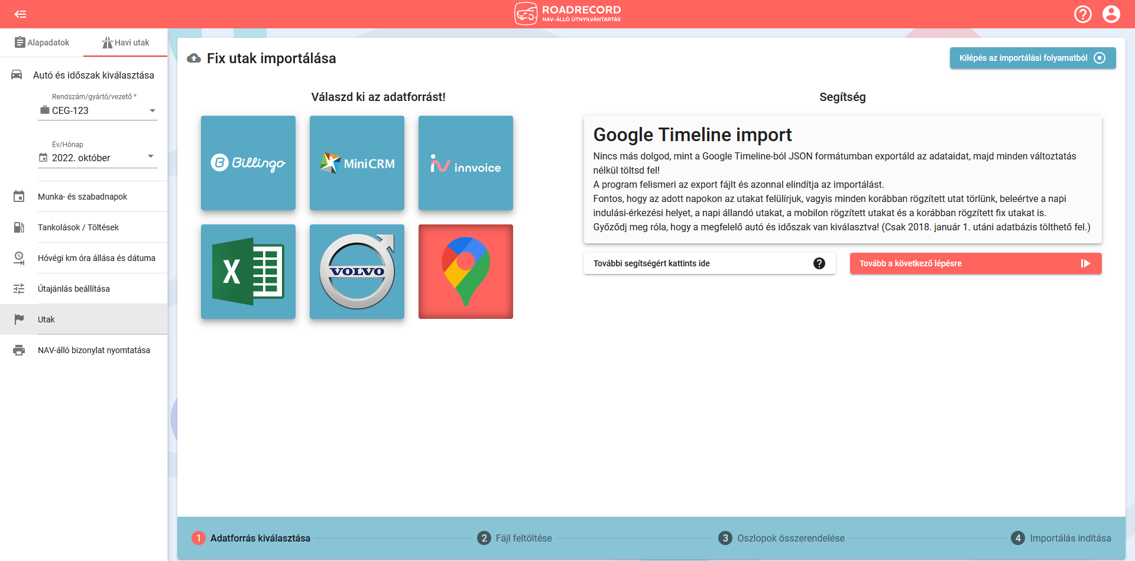Image resolution: width=1135 pixels, height=561 pixels.
Task: Open the CEG-123 vehicle dropdown
Action: click(98, 110)
